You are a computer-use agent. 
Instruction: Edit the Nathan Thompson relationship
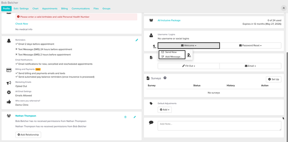pos(135,117)
